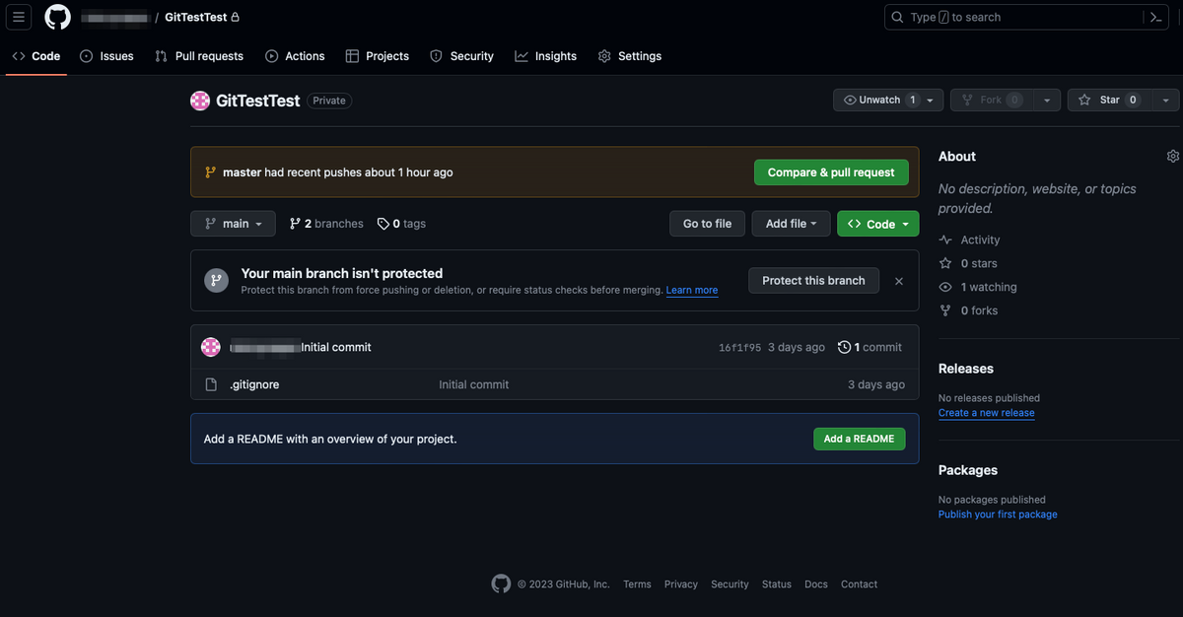Click the commit author avatar
1183x617 pixels.
click(210, 347)
